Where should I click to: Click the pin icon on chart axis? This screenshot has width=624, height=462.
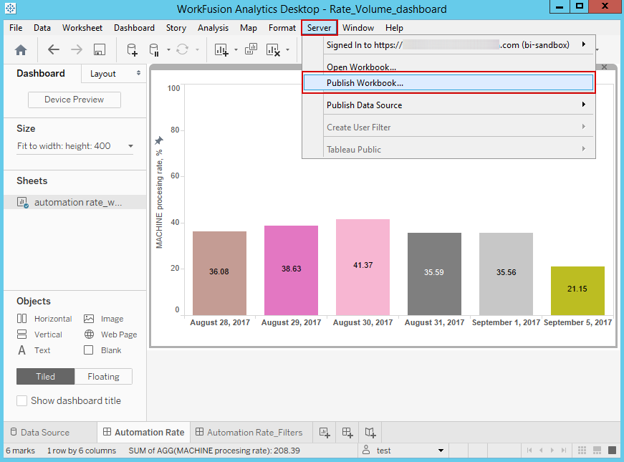pos(159,140)
